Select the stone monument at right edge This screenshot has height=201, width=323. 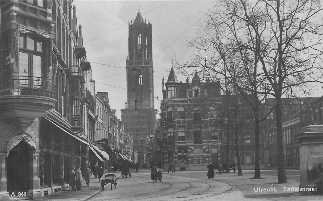pyautogui.click(x=311, y=157)
